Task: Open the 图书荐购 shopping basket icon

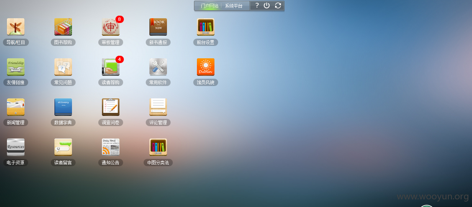Action: coord(63,27)
